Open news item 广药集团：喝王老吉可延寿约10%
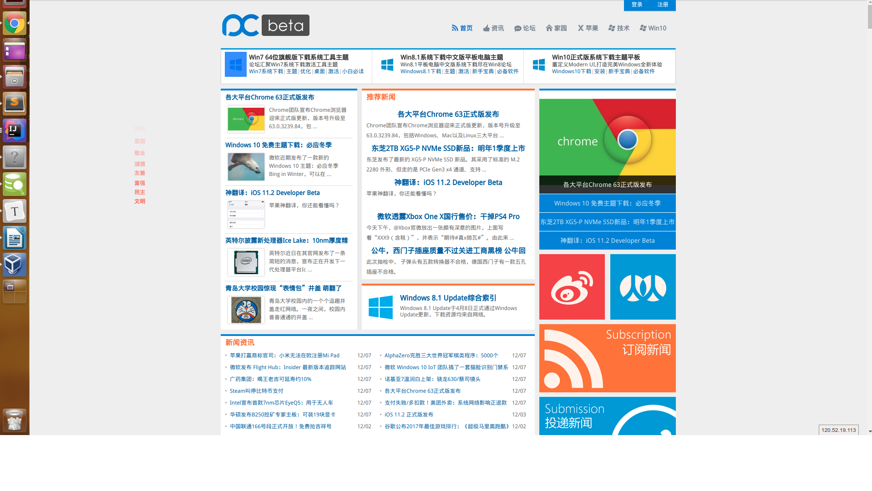This screenshot has width=872, height=491. point(270,379)
